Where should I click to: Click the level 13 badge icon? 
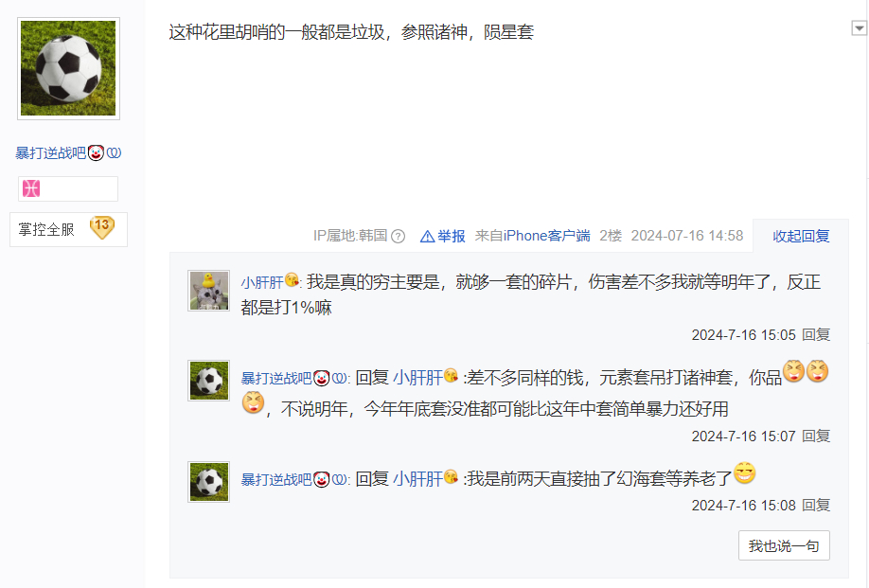[102, 227]
